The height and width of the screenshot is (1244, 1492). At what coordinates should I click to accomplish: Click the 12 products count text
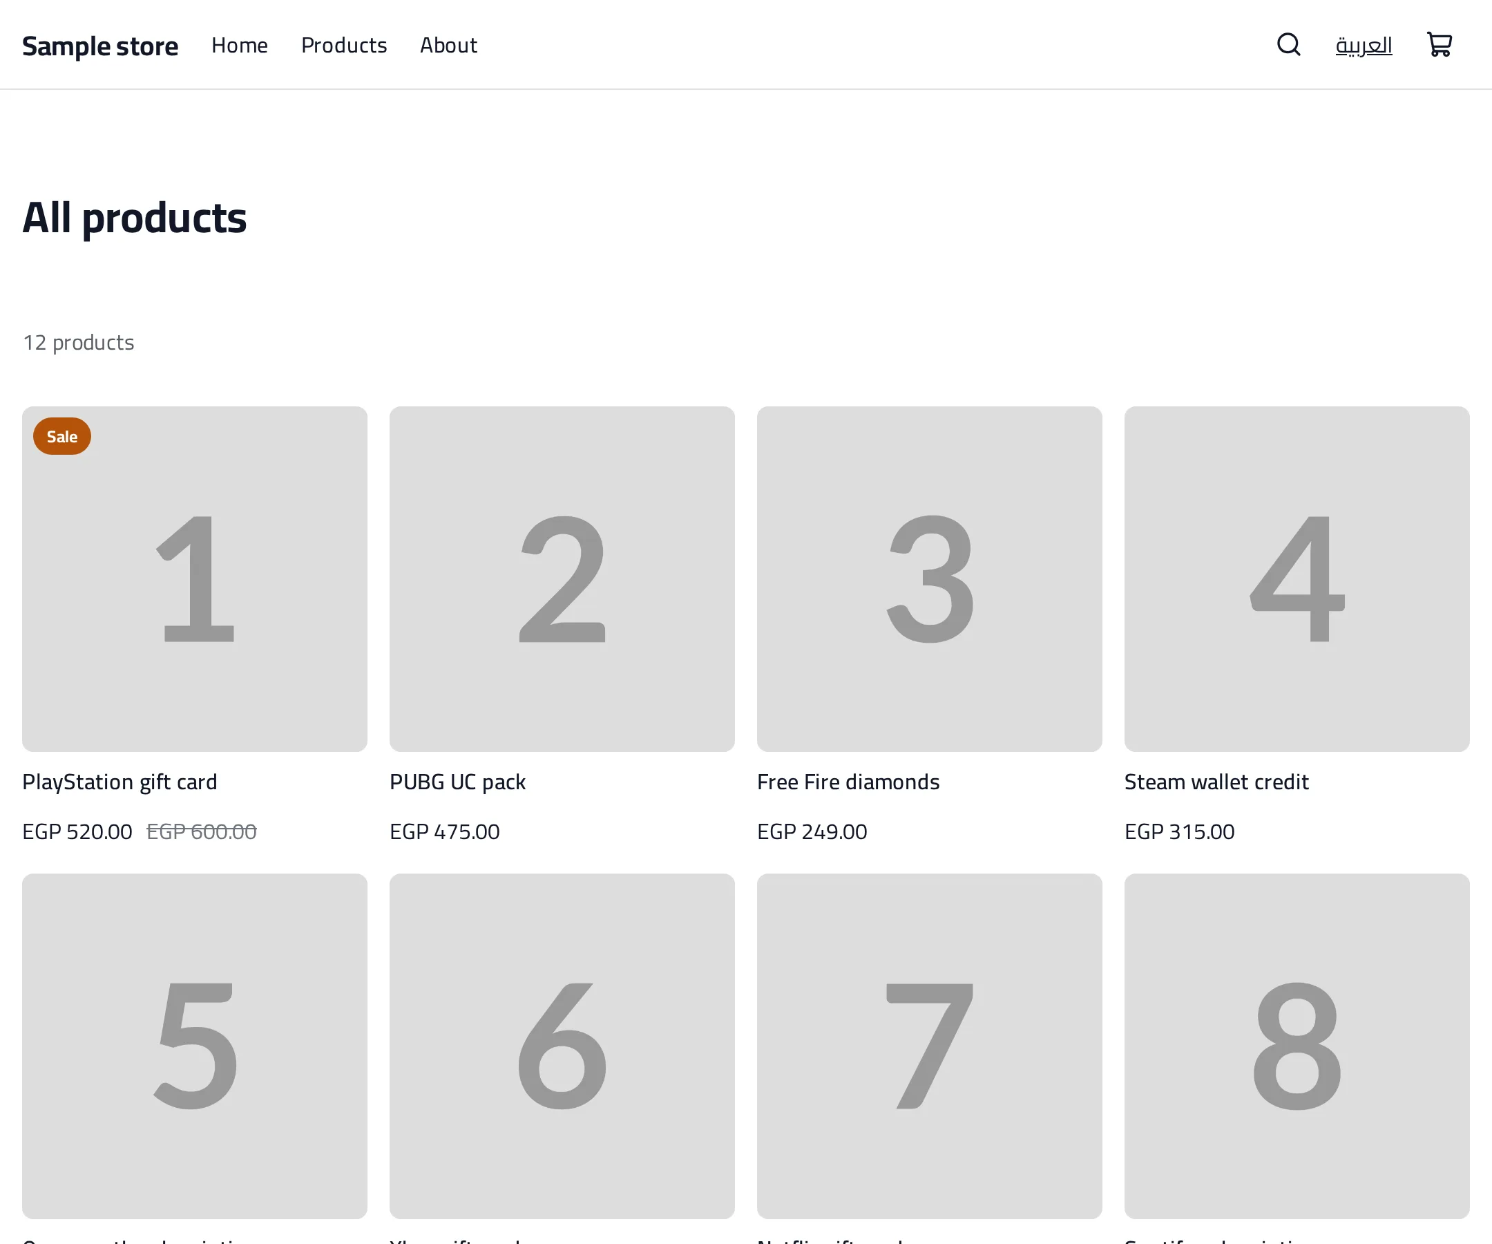[x=78, y=343]
